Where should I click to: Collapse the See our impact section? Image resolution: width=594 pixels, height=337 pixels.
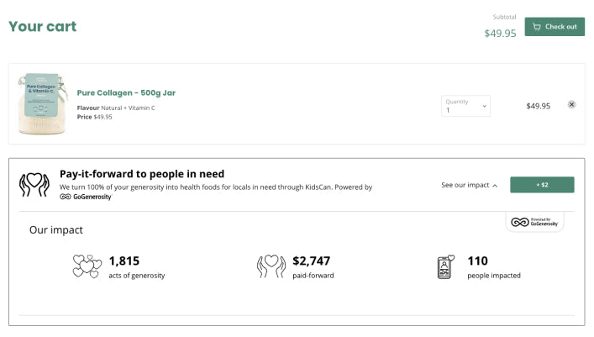click(x=469, y=185)
